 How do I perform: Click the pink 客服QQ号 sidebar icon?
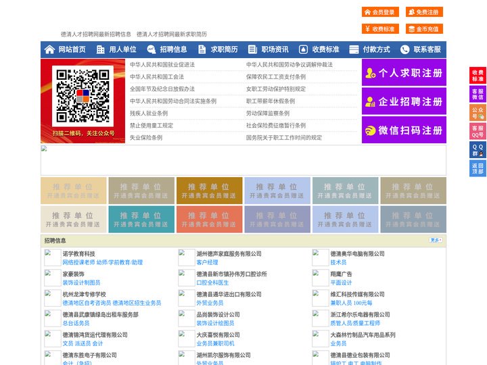click(x=478, y=131)
